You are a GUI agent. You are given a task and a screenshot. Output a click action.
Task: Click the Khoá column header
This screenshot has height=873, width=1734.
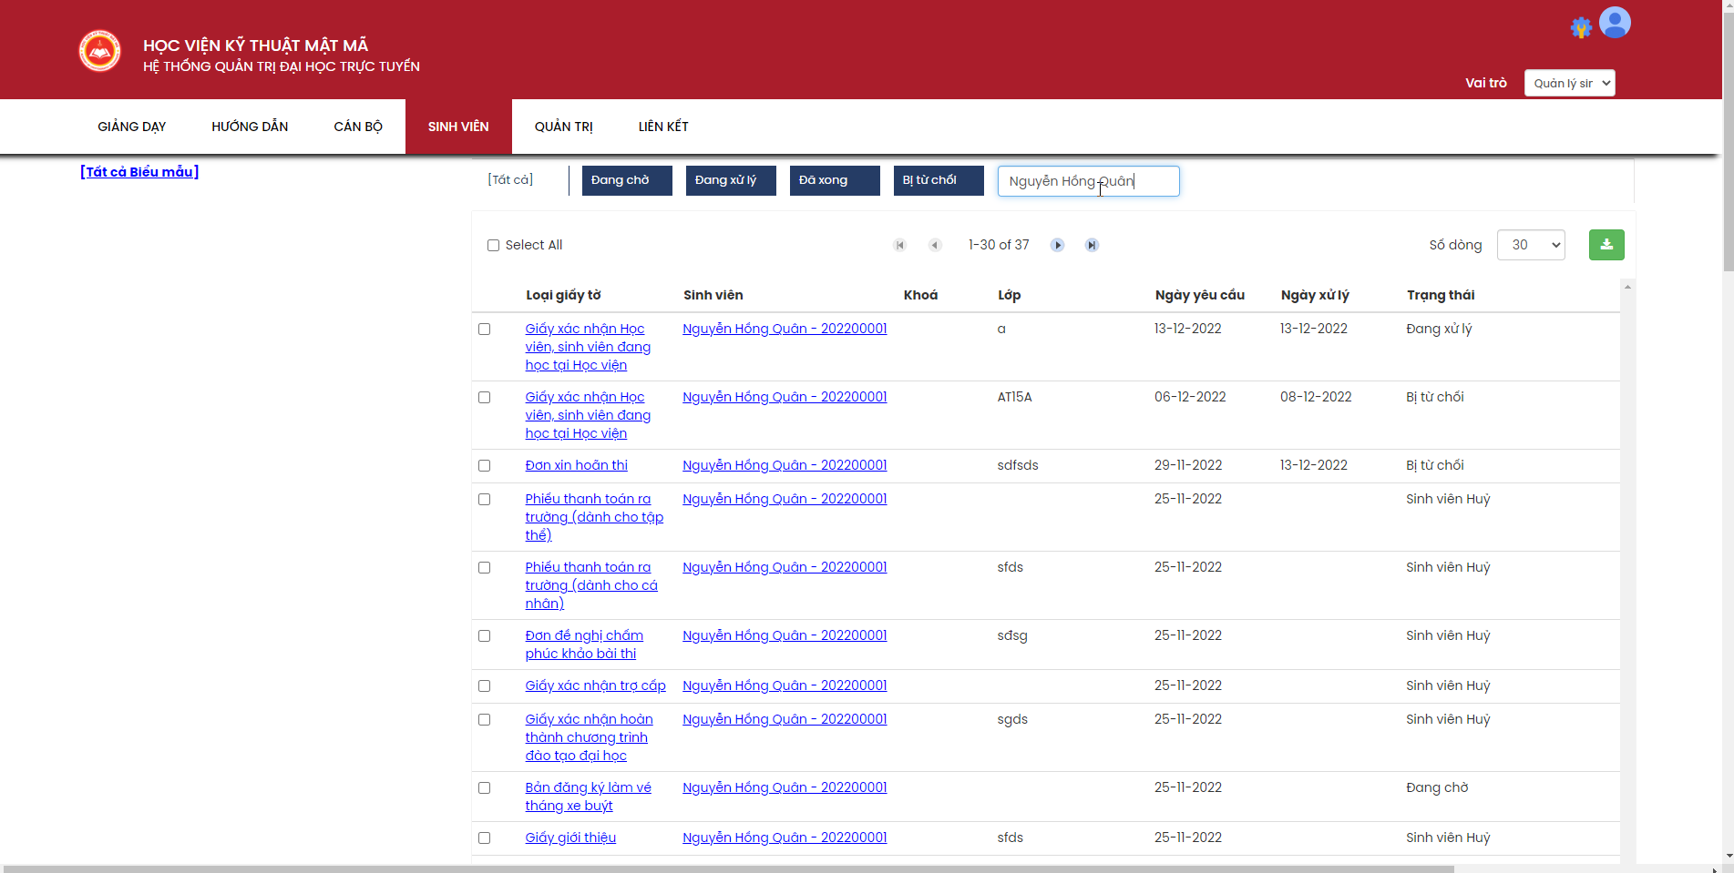coord(920,295)
